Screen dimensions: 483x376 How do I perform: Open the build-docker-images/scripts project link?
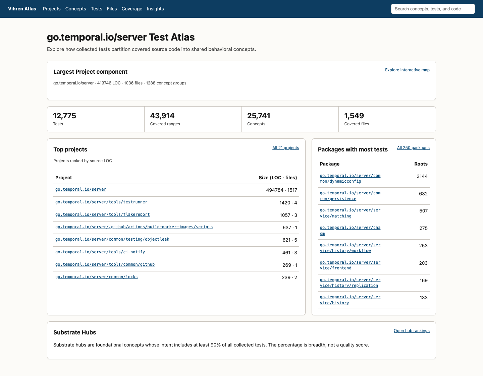(x=134, y=227)
